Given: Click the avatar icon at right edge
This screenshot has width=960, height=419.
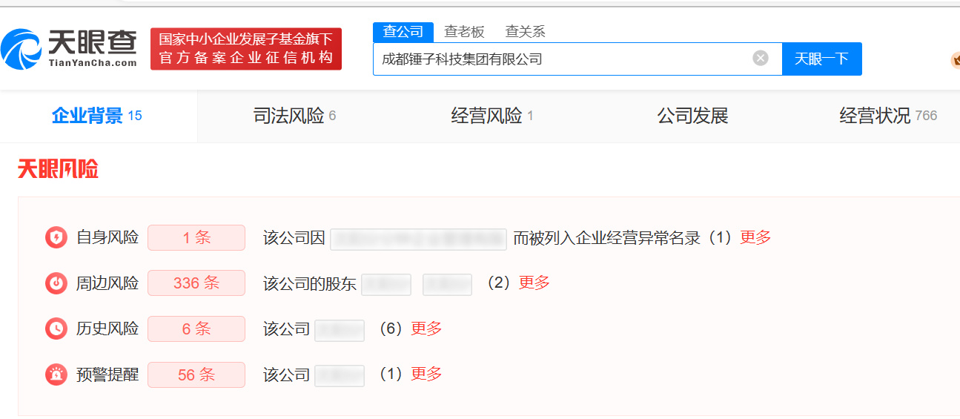Looking at the screenshot, I should tap(955, 59).
